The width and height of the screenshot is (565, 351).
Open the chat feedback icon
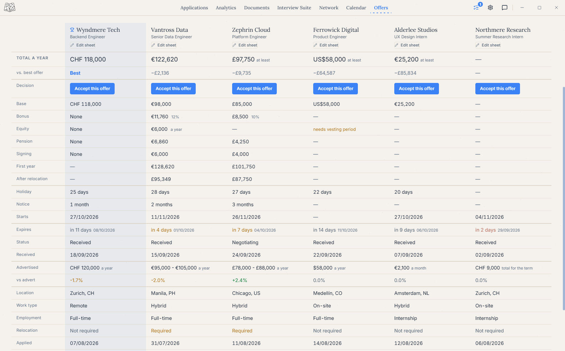tap(505, 8)
